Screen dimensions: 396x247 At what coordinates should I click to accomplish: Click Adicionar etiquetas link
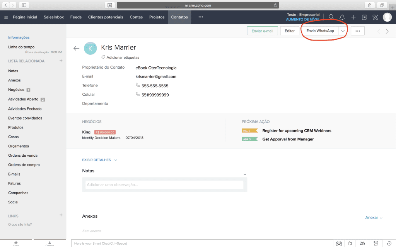(x=123, y=57)
